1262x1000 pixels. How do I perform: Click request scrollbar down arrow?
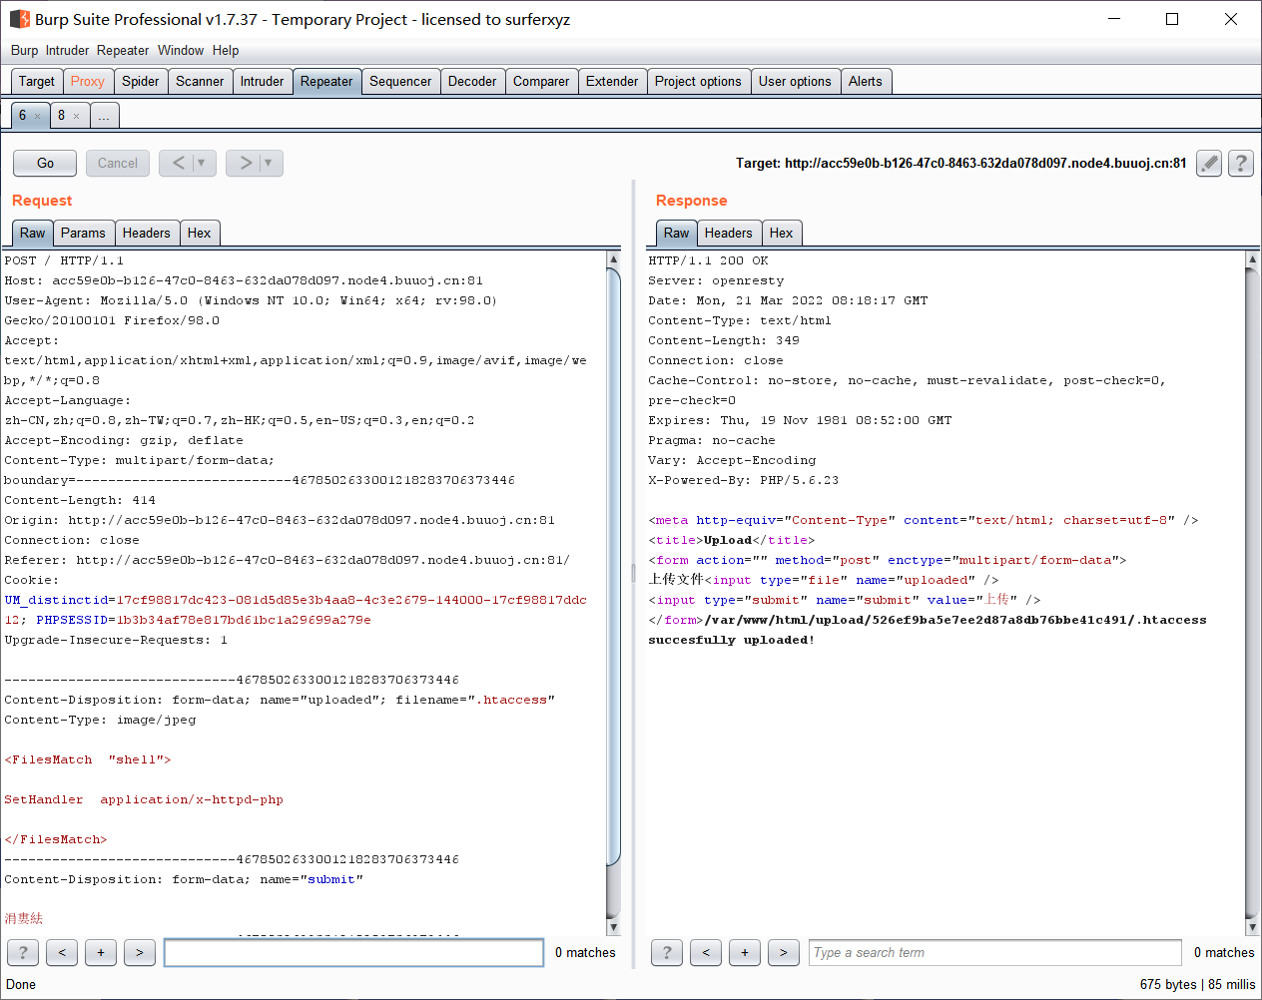point(613,927)
